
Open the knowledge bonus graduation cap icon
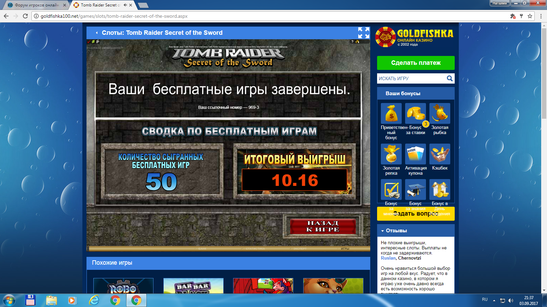pos(415,189)
